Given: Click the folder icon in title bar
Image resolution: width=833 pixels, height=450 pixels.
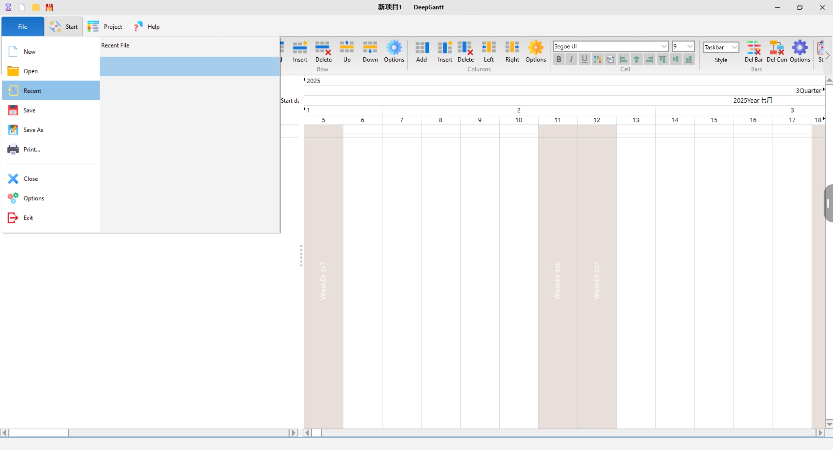Looking at the screenshot, I should tap(35, 7).
